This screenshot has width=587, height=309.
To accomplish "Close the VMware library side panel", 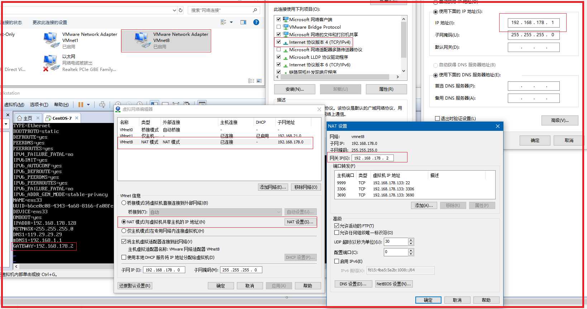I will click(x=8, y=115).
